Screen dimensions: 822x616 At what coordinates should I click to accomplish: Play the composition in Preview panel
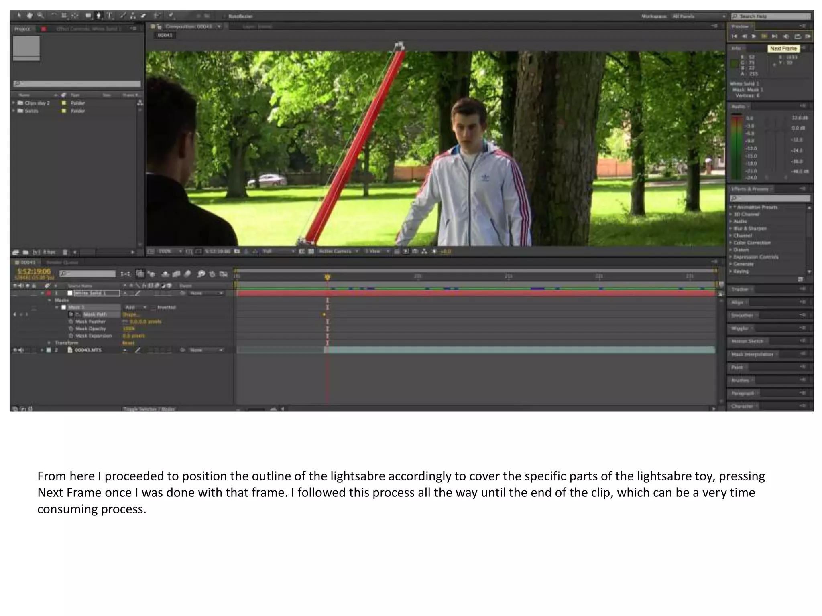pyautogui.click(x=754, y=36)
